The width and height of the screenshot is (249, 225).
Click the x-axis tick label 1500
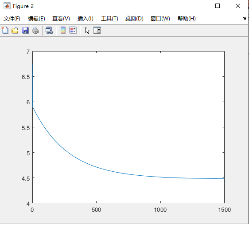click(224, 210)
